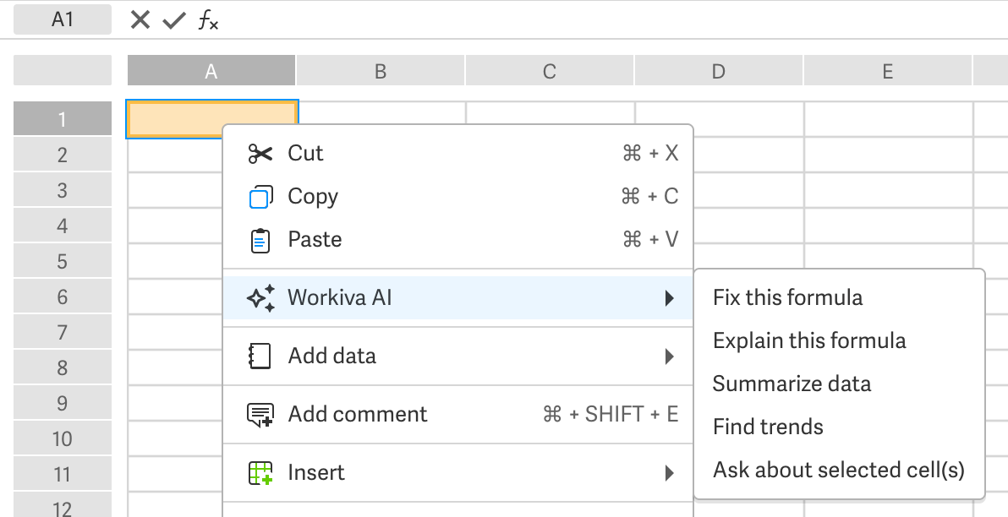1008x517 pixels.
Task: Click the clipboard Paste icon
Action: pos(260,240)
